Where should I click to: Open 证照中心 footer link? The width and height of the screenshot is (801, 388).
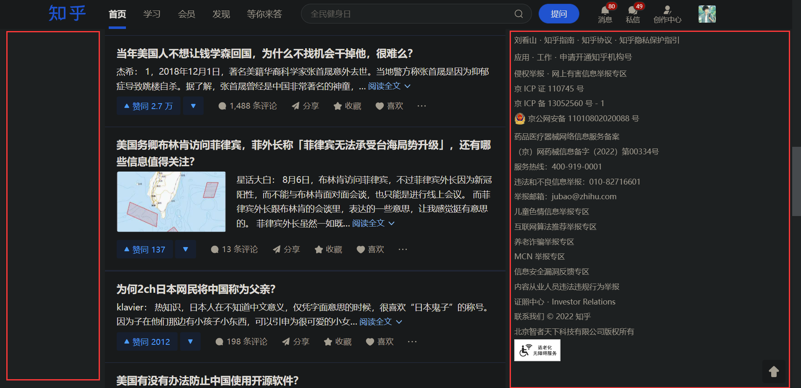pos(529,302)
